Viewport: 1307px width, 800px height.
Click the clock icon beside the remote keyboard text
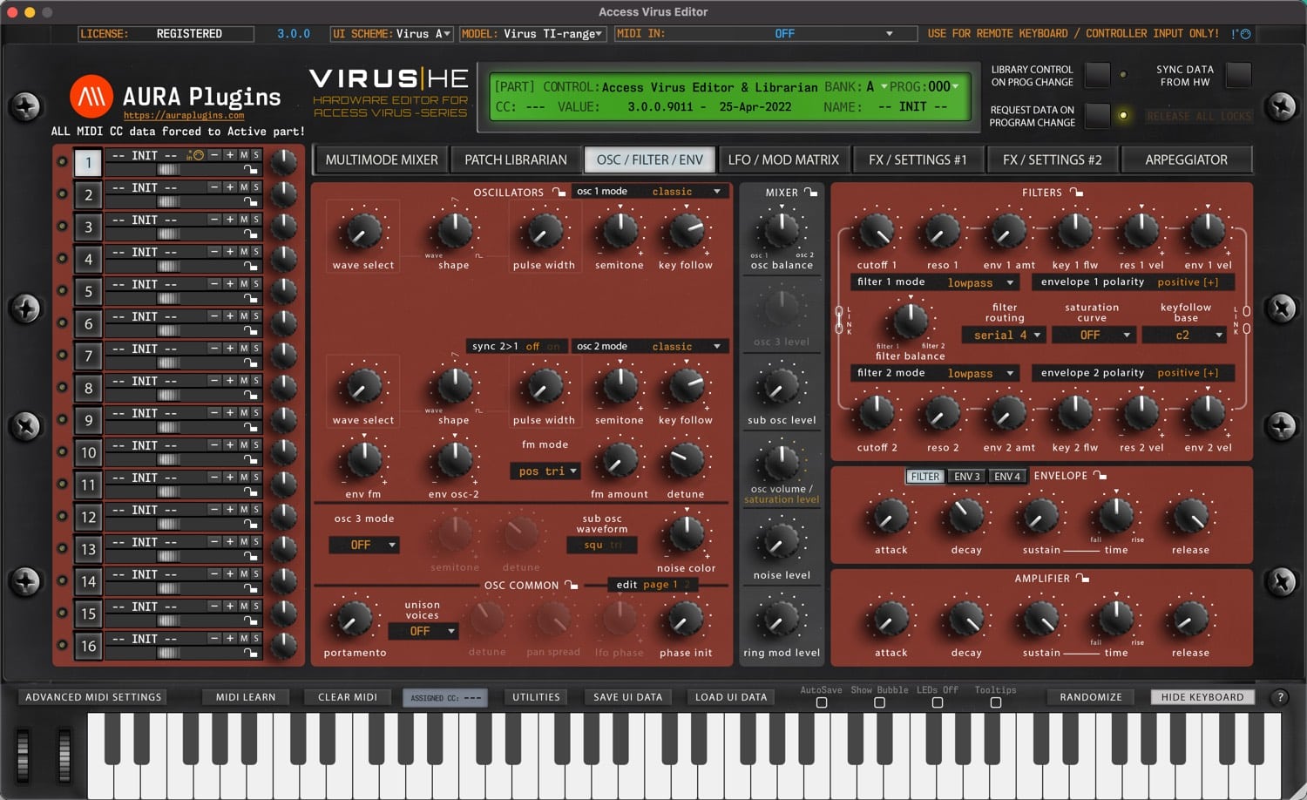tap(1245, 34)
